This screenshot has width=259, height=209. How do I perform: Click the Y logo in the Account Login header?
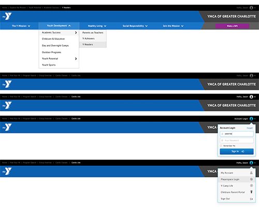tap(7, 127)
